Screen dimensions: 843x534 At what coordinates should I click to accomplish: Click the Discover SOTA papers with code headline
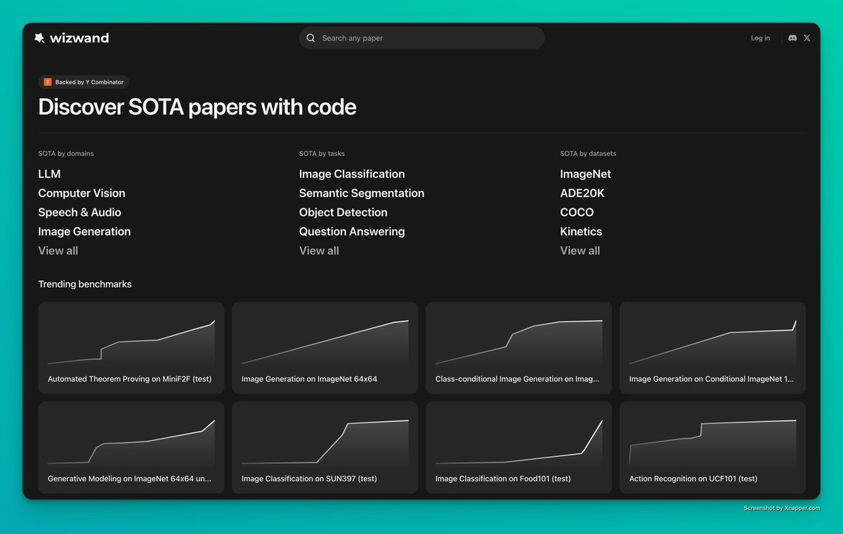[x=197, y=107]
